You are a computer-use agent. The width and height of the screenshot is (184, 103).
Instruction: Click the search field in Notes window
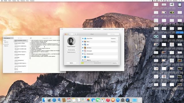(x=21, y=38)
